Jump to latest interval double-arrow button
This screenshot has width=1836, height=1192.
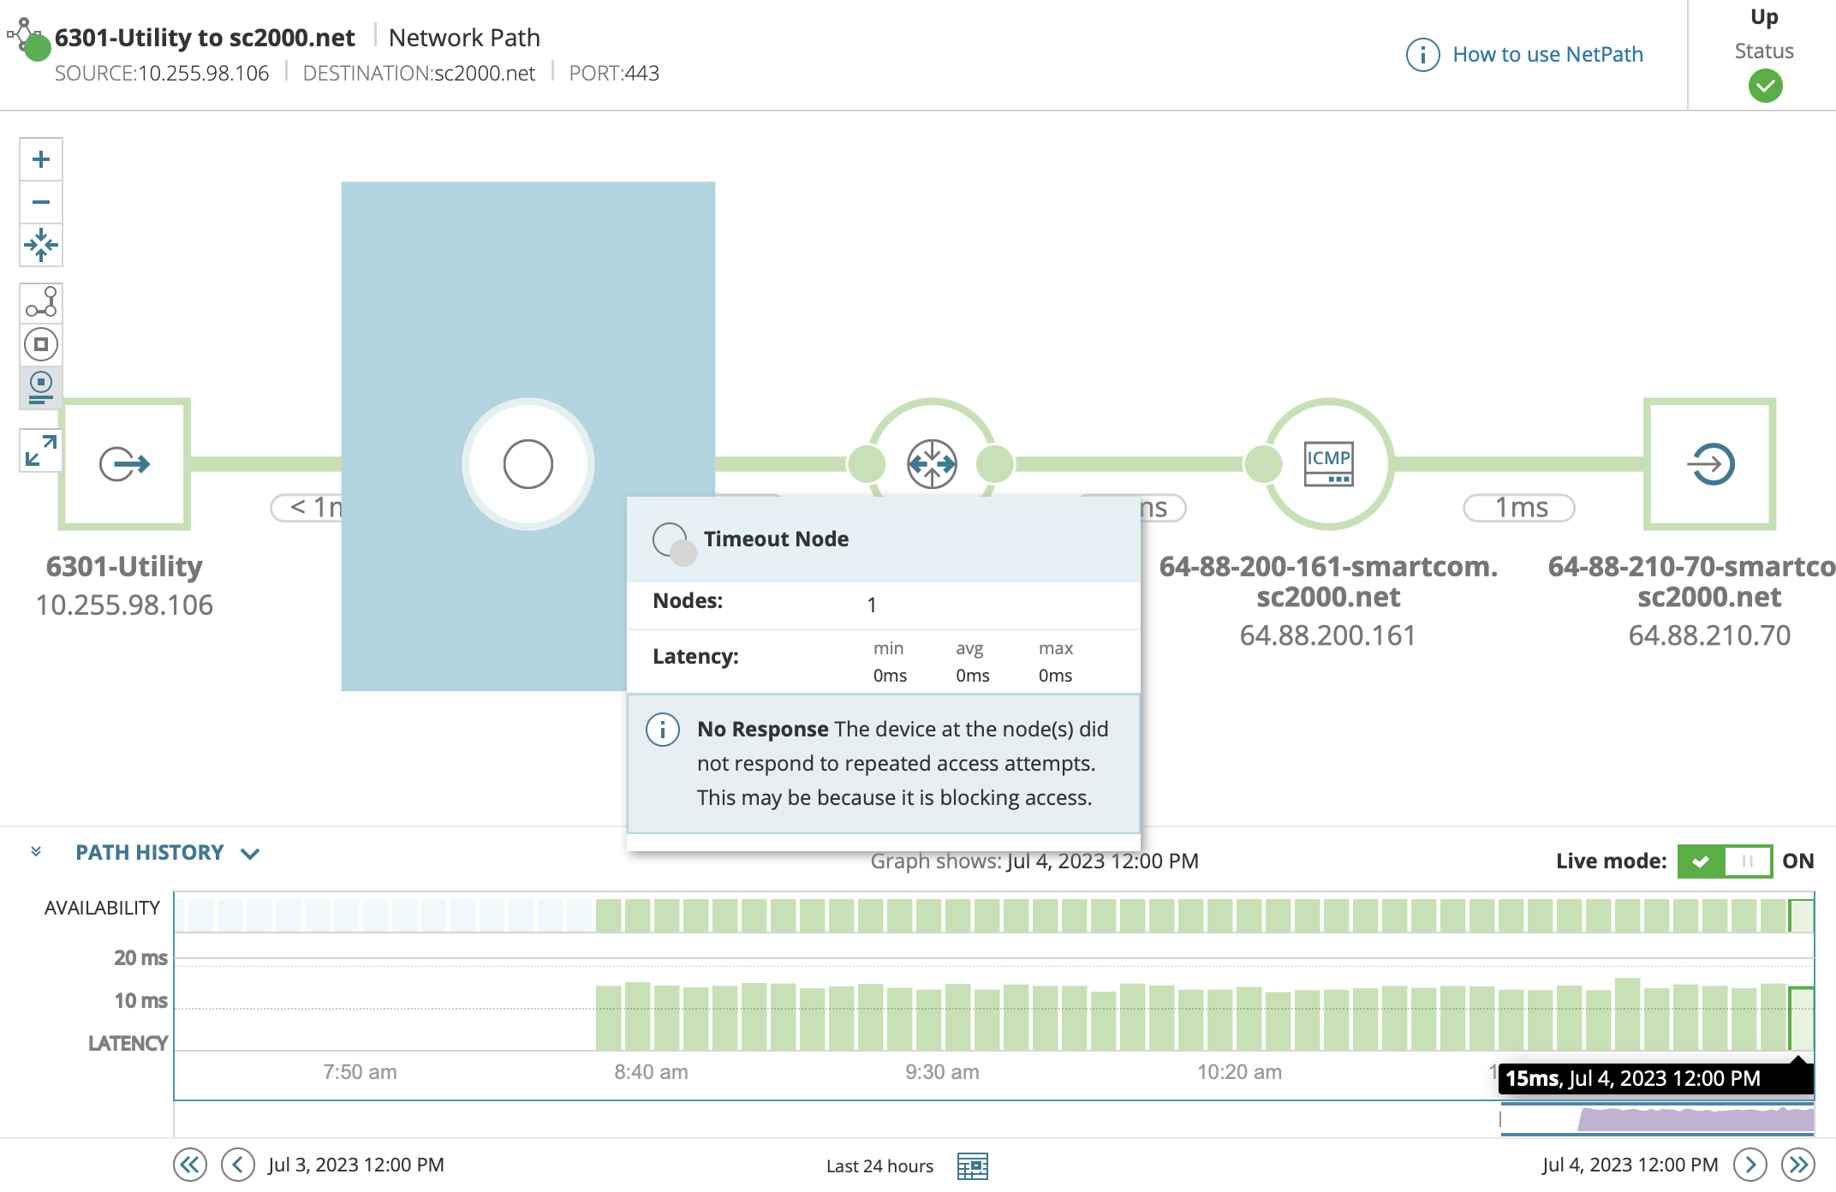[1797, 1165]
